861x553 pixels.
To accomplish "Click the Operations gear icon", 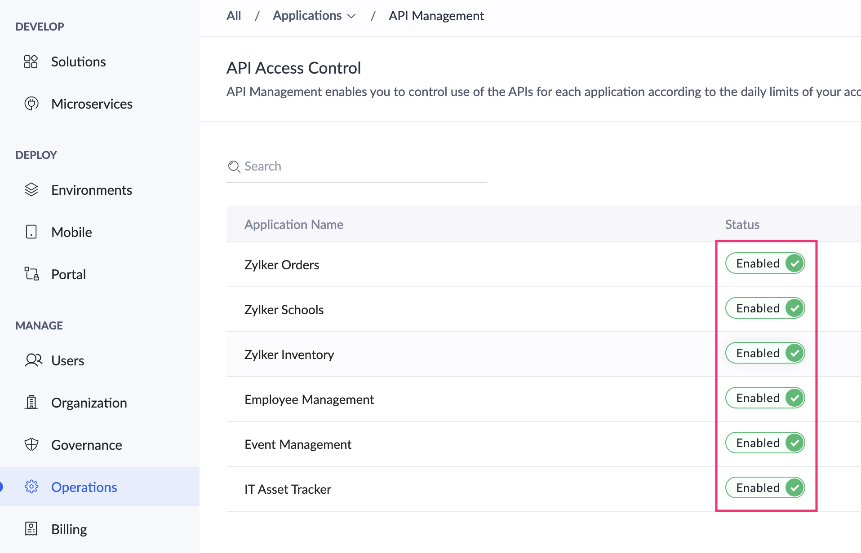I will [x=31, y=487].
